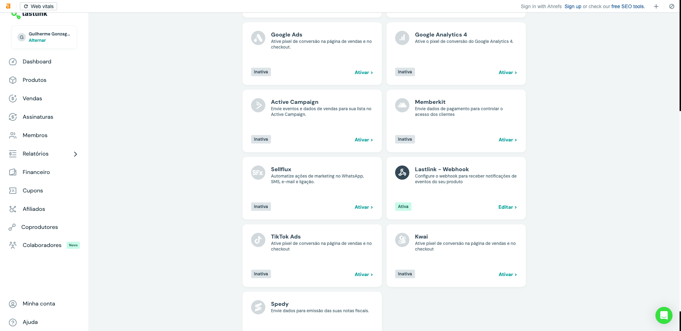Click the Lastlink Webhook logo icon
681x331 pixels.
[402, 173]
